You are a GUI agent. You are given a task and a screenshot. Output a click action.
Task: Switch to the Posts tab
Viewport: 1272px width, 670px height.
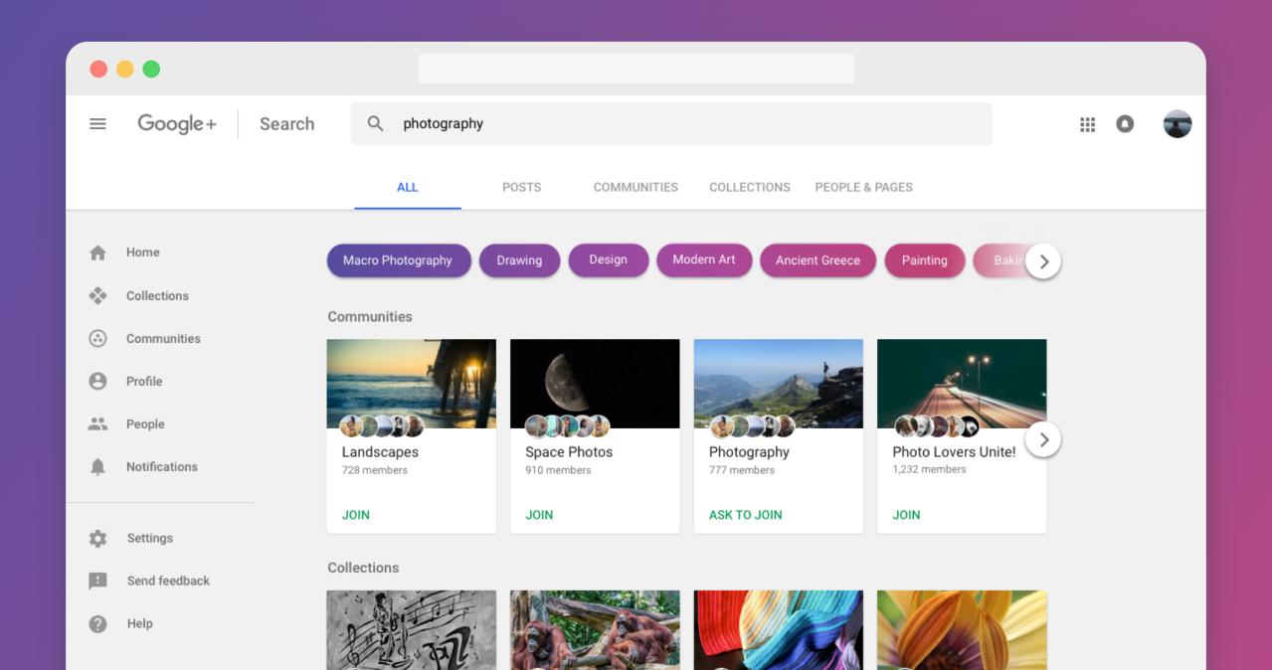pos(521,187)
